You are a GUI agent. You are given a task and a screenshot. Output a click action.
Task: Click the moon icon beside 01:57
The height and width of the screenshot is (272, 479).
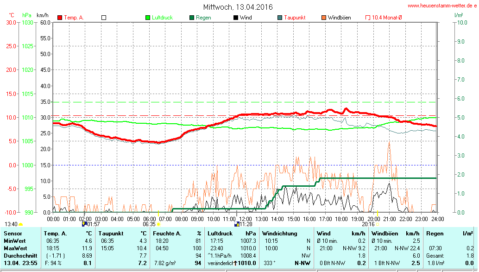click(84, 224)
